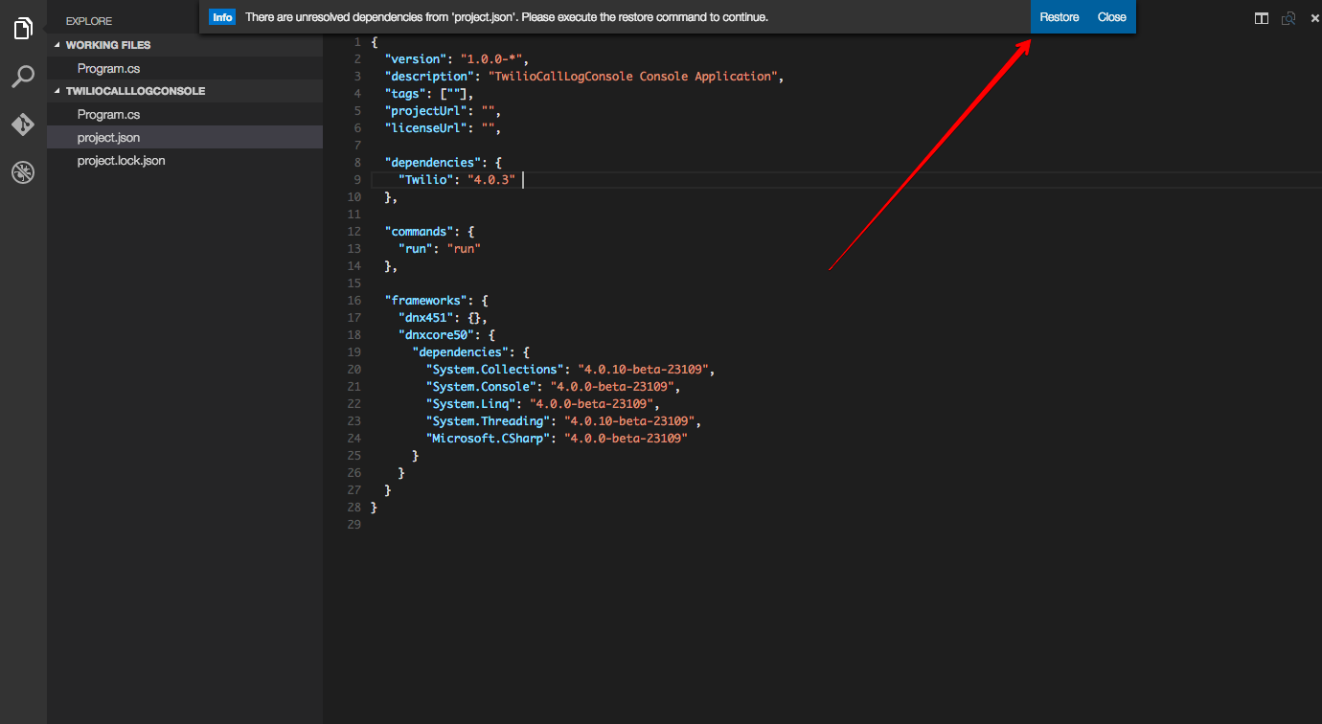This screenshot has width=1322, height=724.
Task: Click the "Twilio" dependency name
Action: [426, 179]
